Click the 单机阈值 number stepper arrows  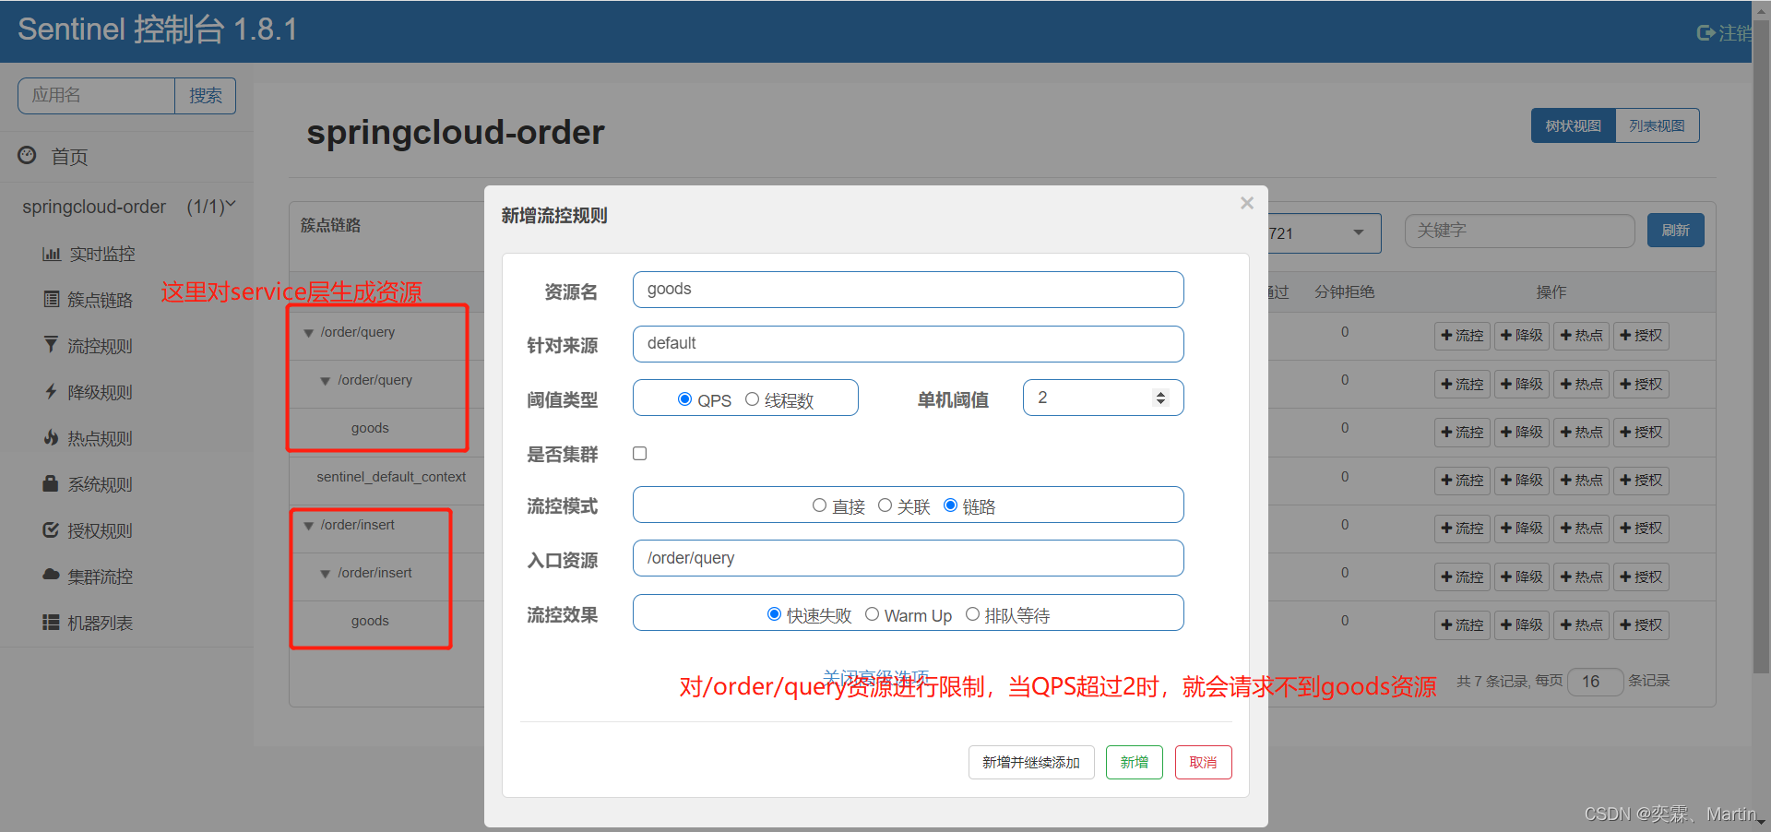1160,398
